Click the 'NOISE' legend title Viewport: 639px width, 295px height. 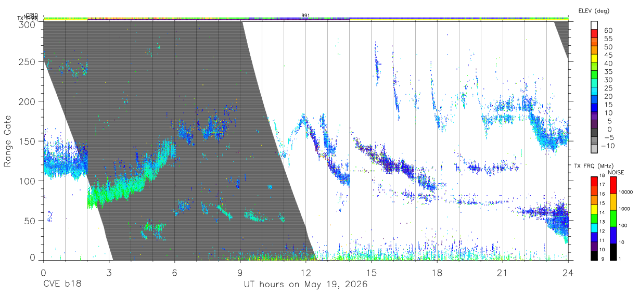(617, 172)
